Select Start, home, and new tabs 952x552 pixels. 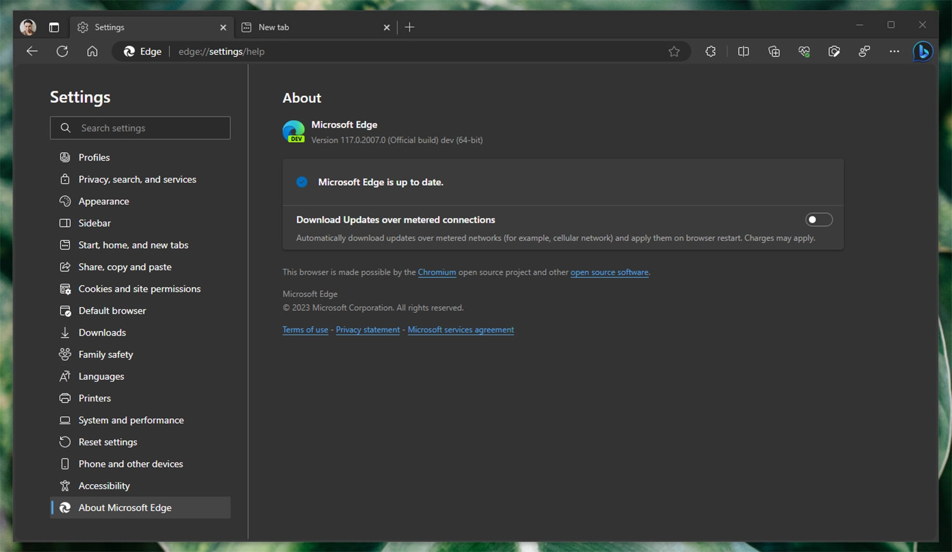click(x=140, y=245)
